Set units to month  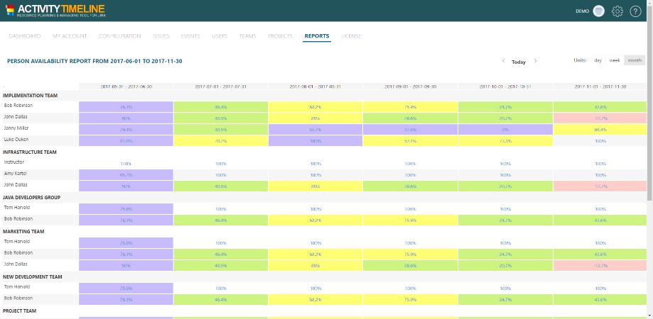(x=634, y=60)
